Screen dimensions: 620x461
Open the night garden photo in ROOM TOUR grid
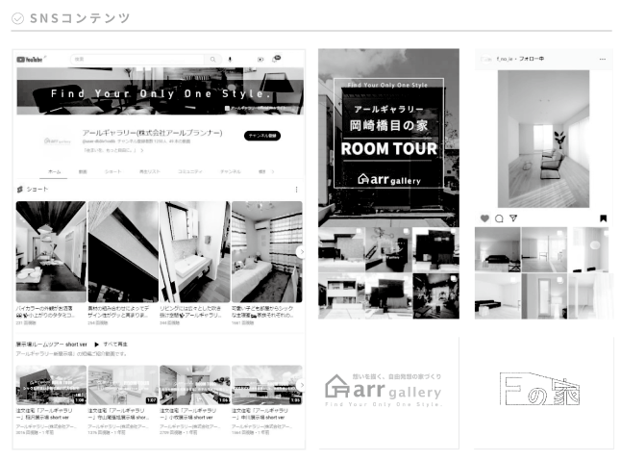point(435,295)
